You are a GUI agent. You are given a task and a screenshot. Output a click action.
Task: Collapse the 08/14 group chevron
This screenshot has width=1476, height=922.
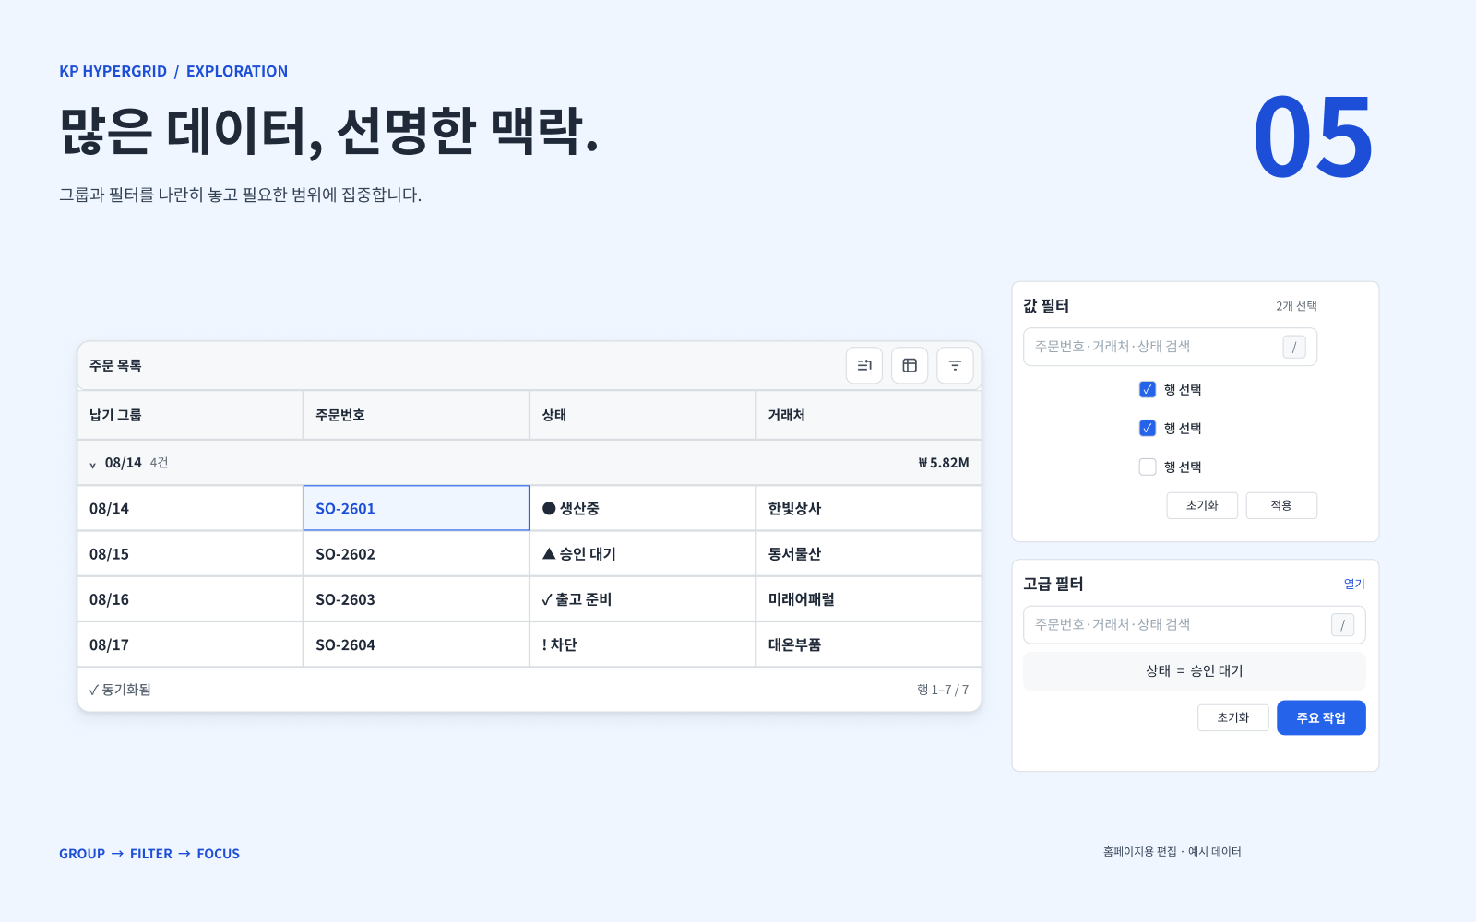92,464
